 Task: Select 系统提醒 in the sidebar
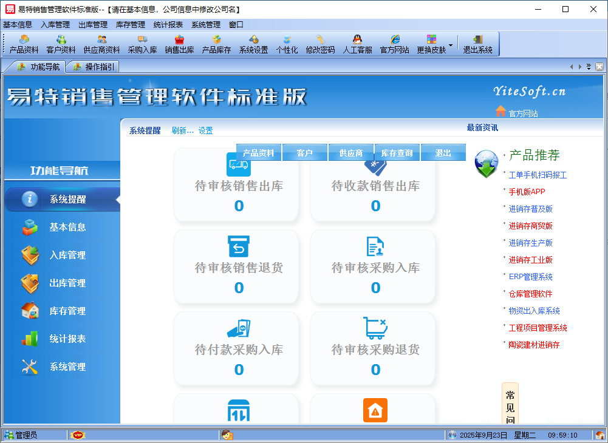coord(62,199)
